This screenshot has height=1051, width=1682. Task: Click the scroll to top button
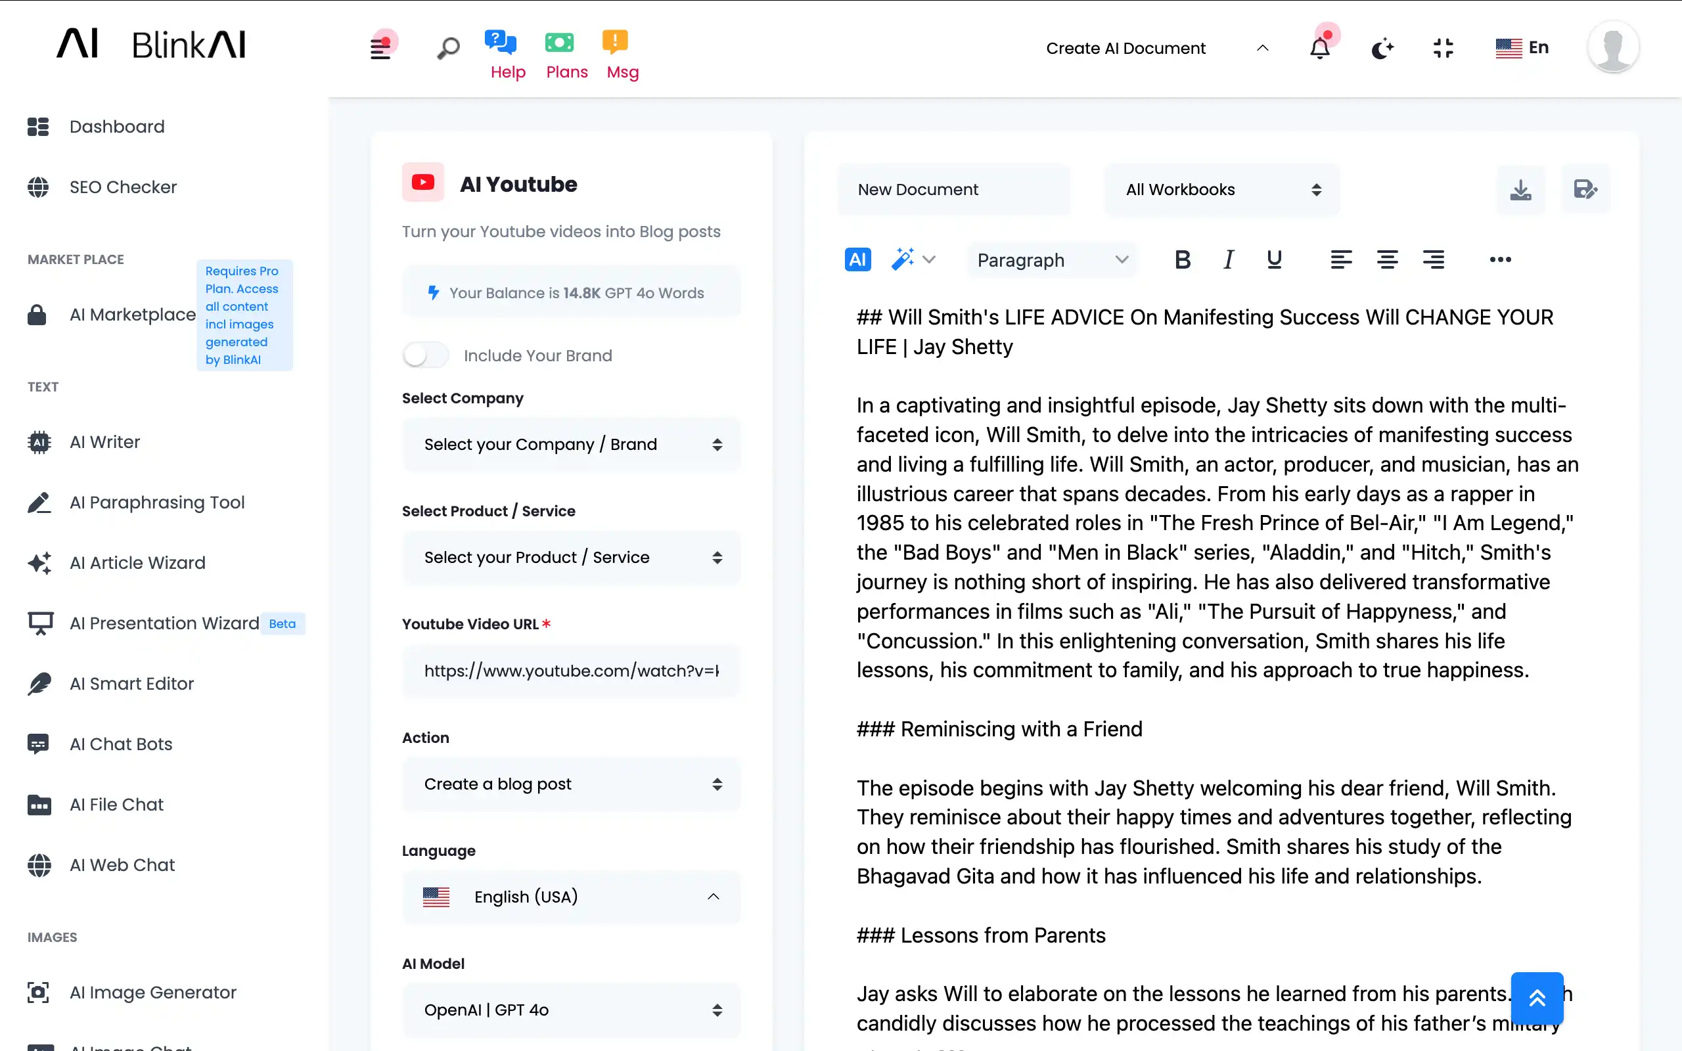coord(1537,998)
